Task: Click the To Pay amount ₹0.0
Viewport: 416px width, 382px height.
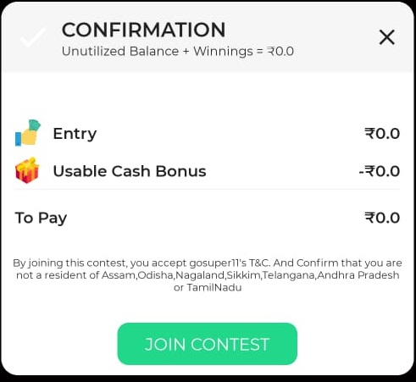Action: point(382,218)
